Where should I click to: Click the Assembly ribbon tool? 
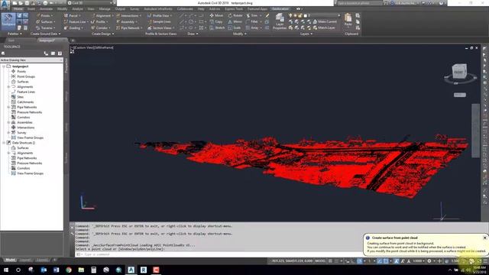point(127,22)
